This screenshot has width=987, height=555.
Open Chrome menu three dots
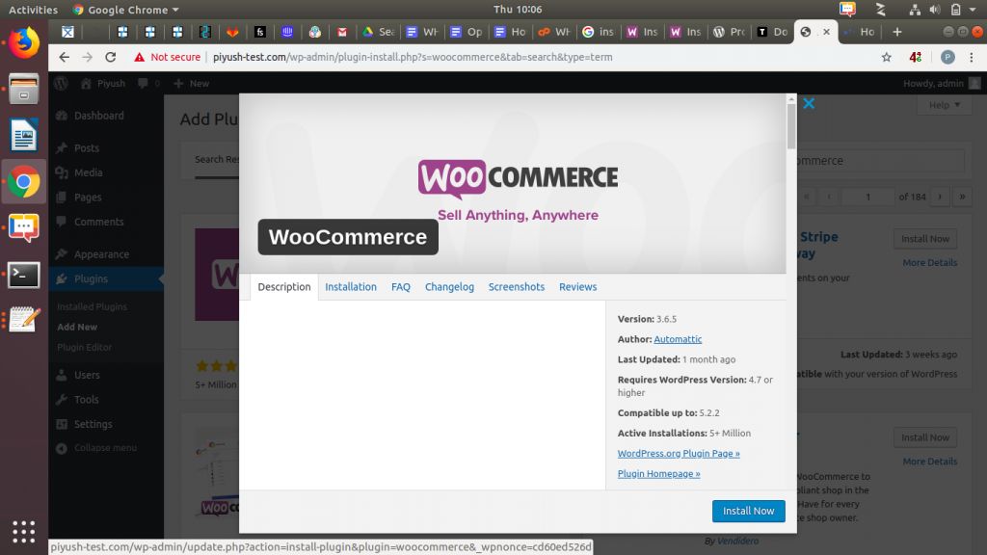972,57
